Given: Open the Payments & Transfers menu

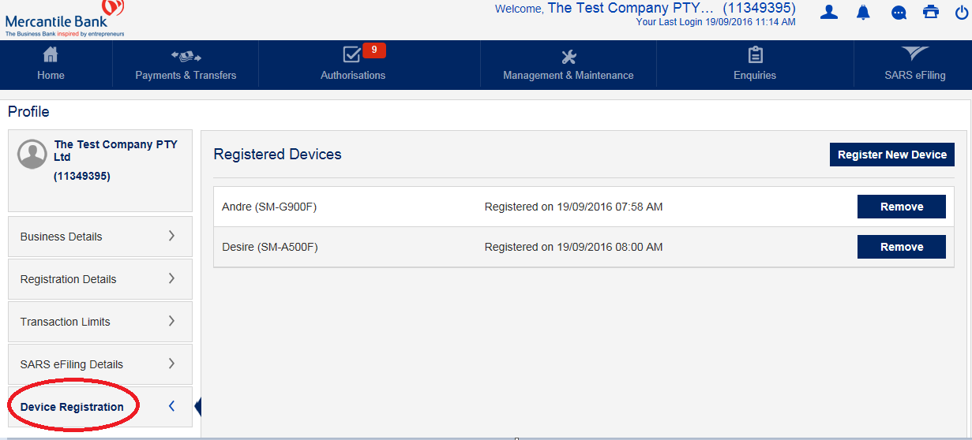Looking at the screenshot, I should (x=186, y=65).
